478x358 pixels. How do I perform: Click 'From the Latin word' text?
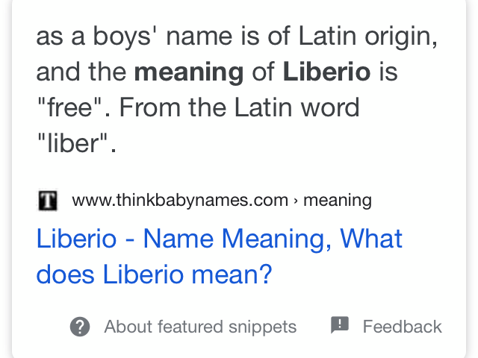(239, 107)
